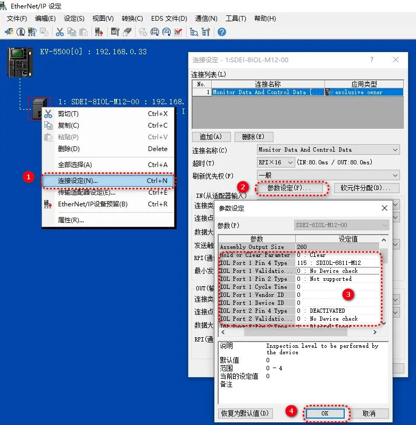This screenshot has width=416, height=425.
Task: Click the 恢复为默认值(D) button
Action: pos(246,413)
